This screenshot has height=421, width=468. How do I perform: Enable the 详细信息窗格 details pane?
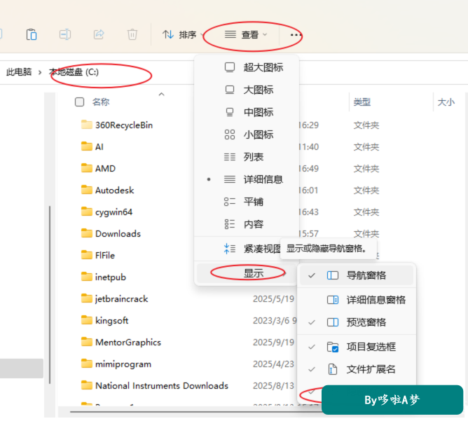pos(357,300)
